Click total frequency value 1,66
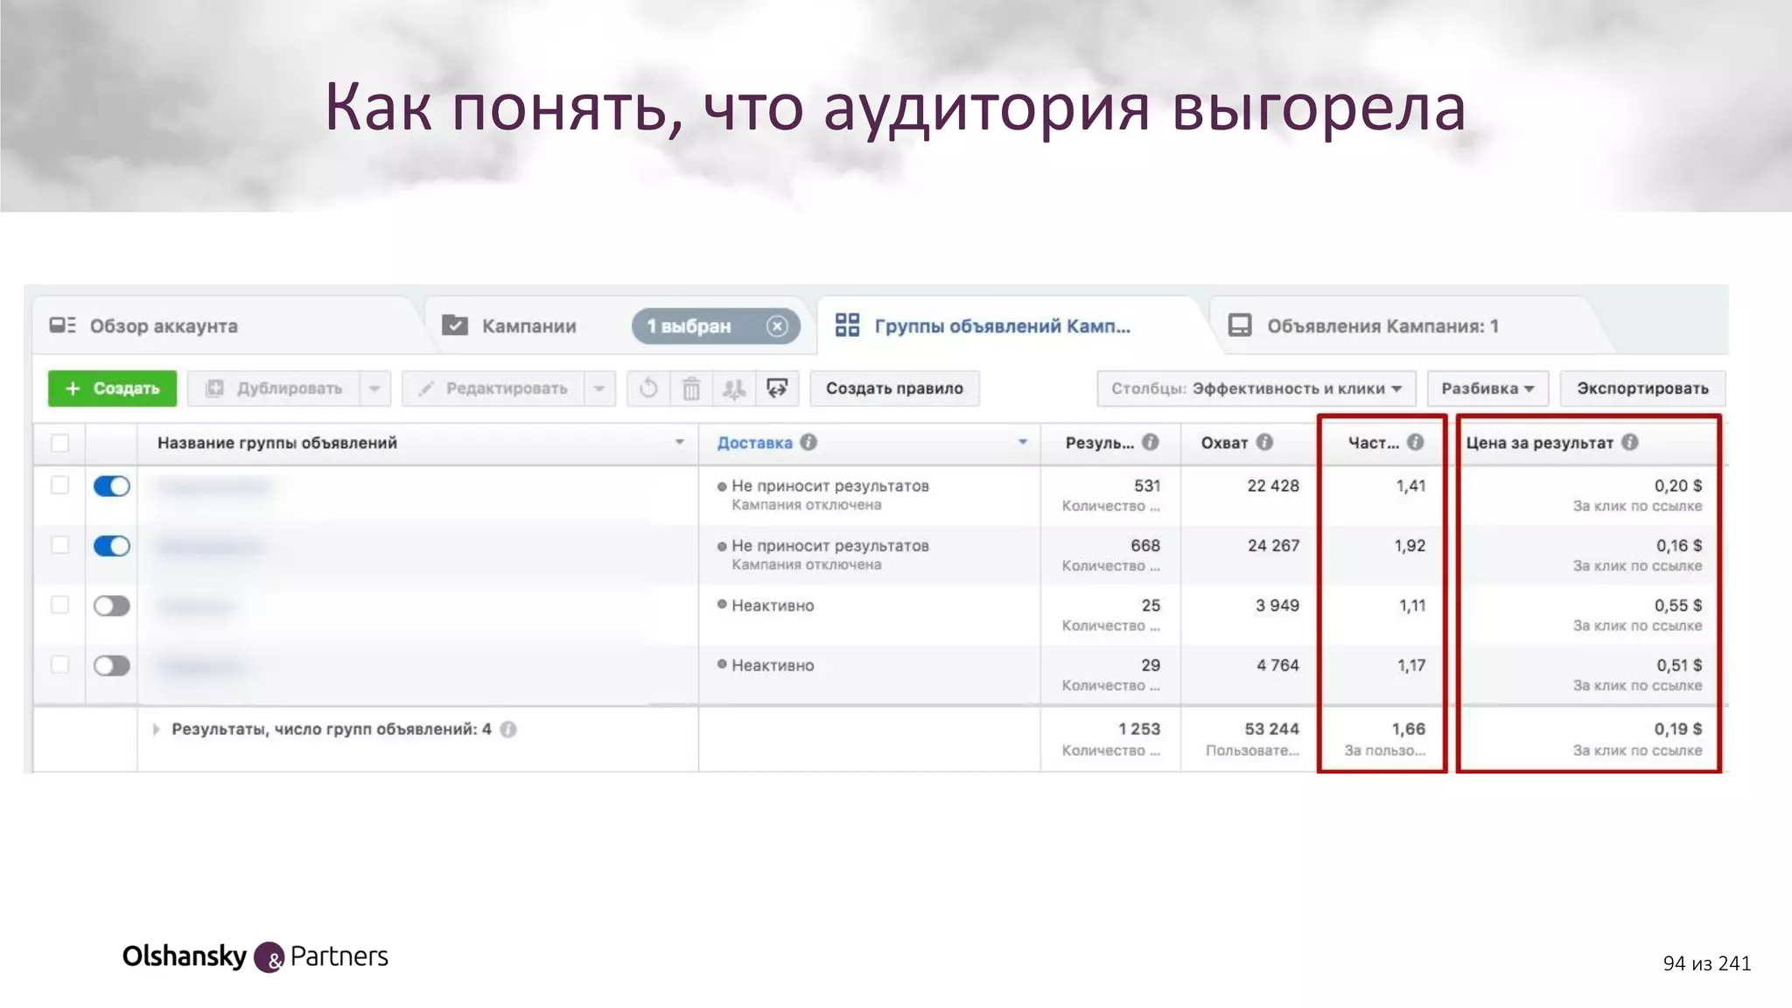The image size is (1792, 1008). [x=1409, y=729]
